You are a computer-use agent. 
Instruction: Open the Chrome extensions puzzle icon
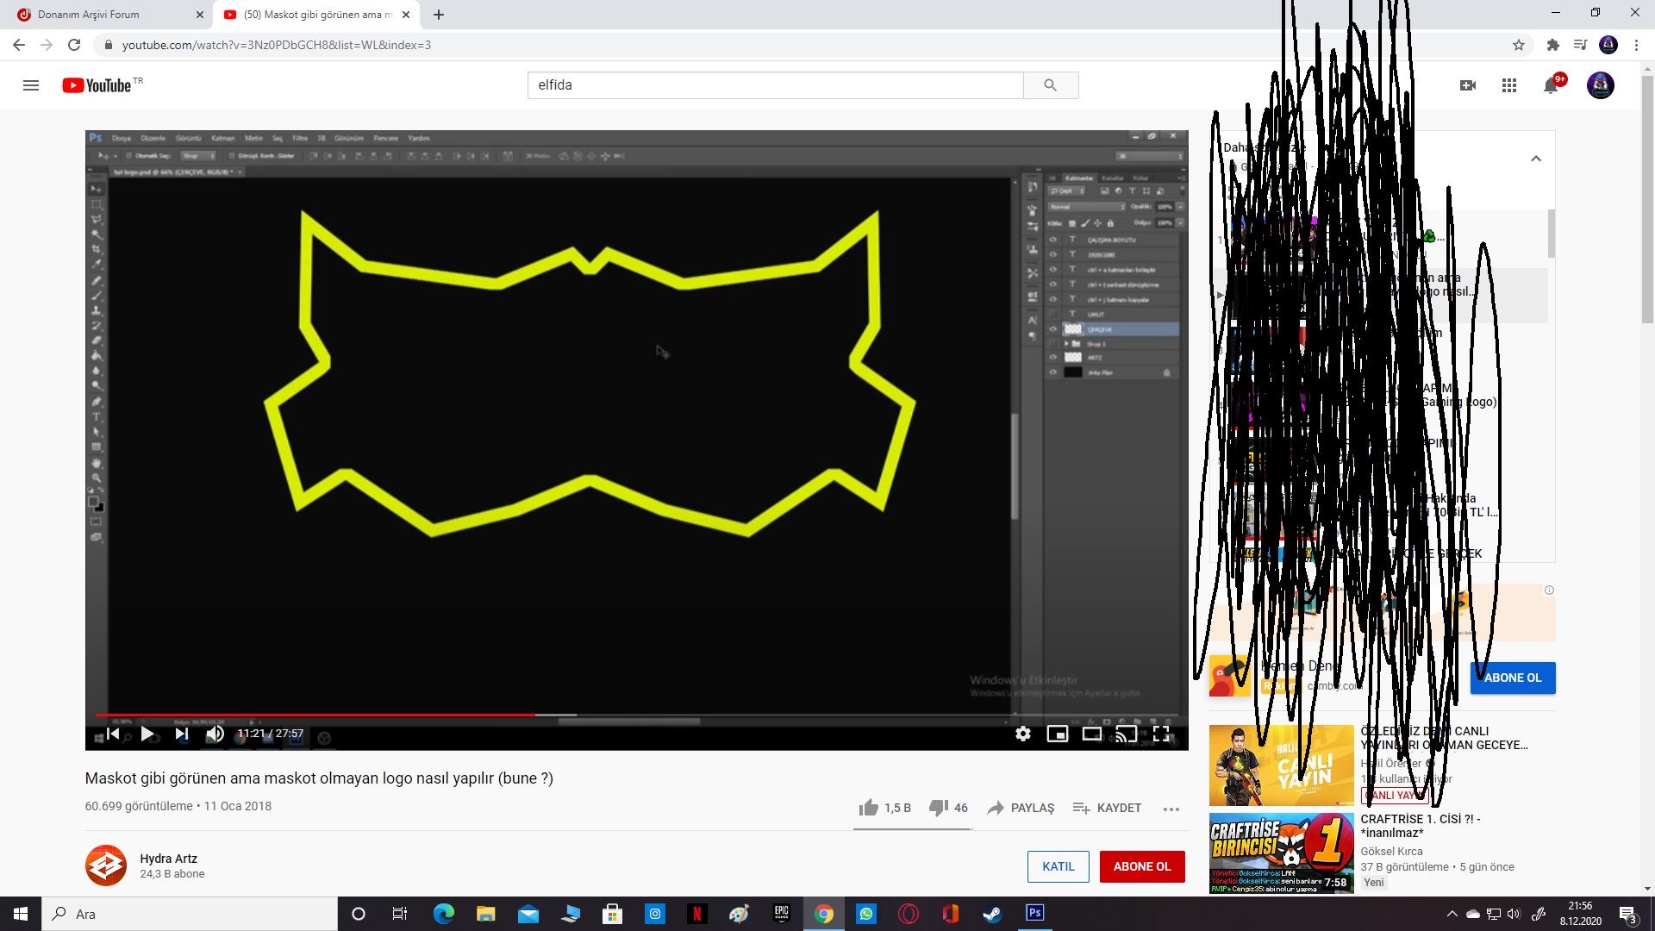pos(1553,45)
